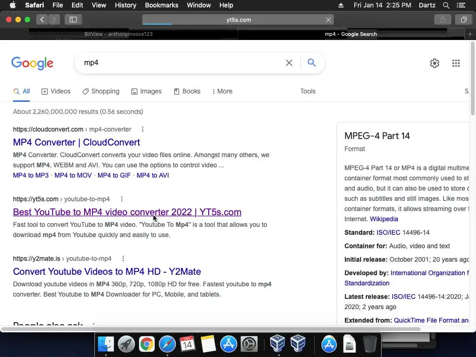Open Convert Youtube Videos to MP4 HD - Y2Mate
Screen dimensions: 476x357
click(x=107, y=271)
